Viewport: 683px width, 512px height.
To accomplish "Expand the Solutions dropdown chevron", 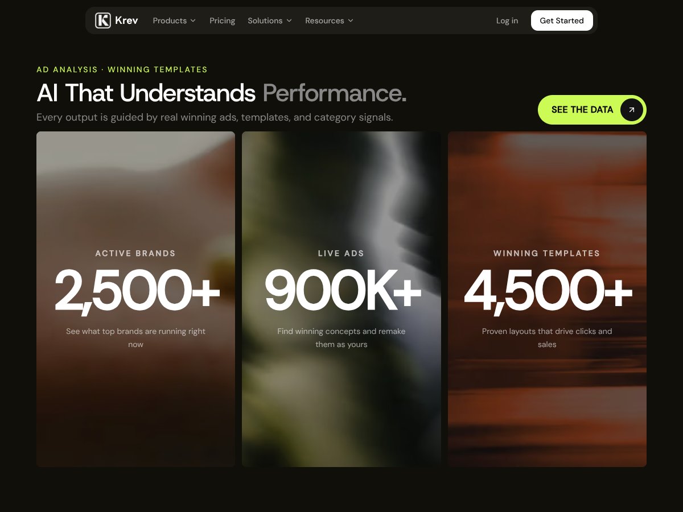I will coord(289,20).
